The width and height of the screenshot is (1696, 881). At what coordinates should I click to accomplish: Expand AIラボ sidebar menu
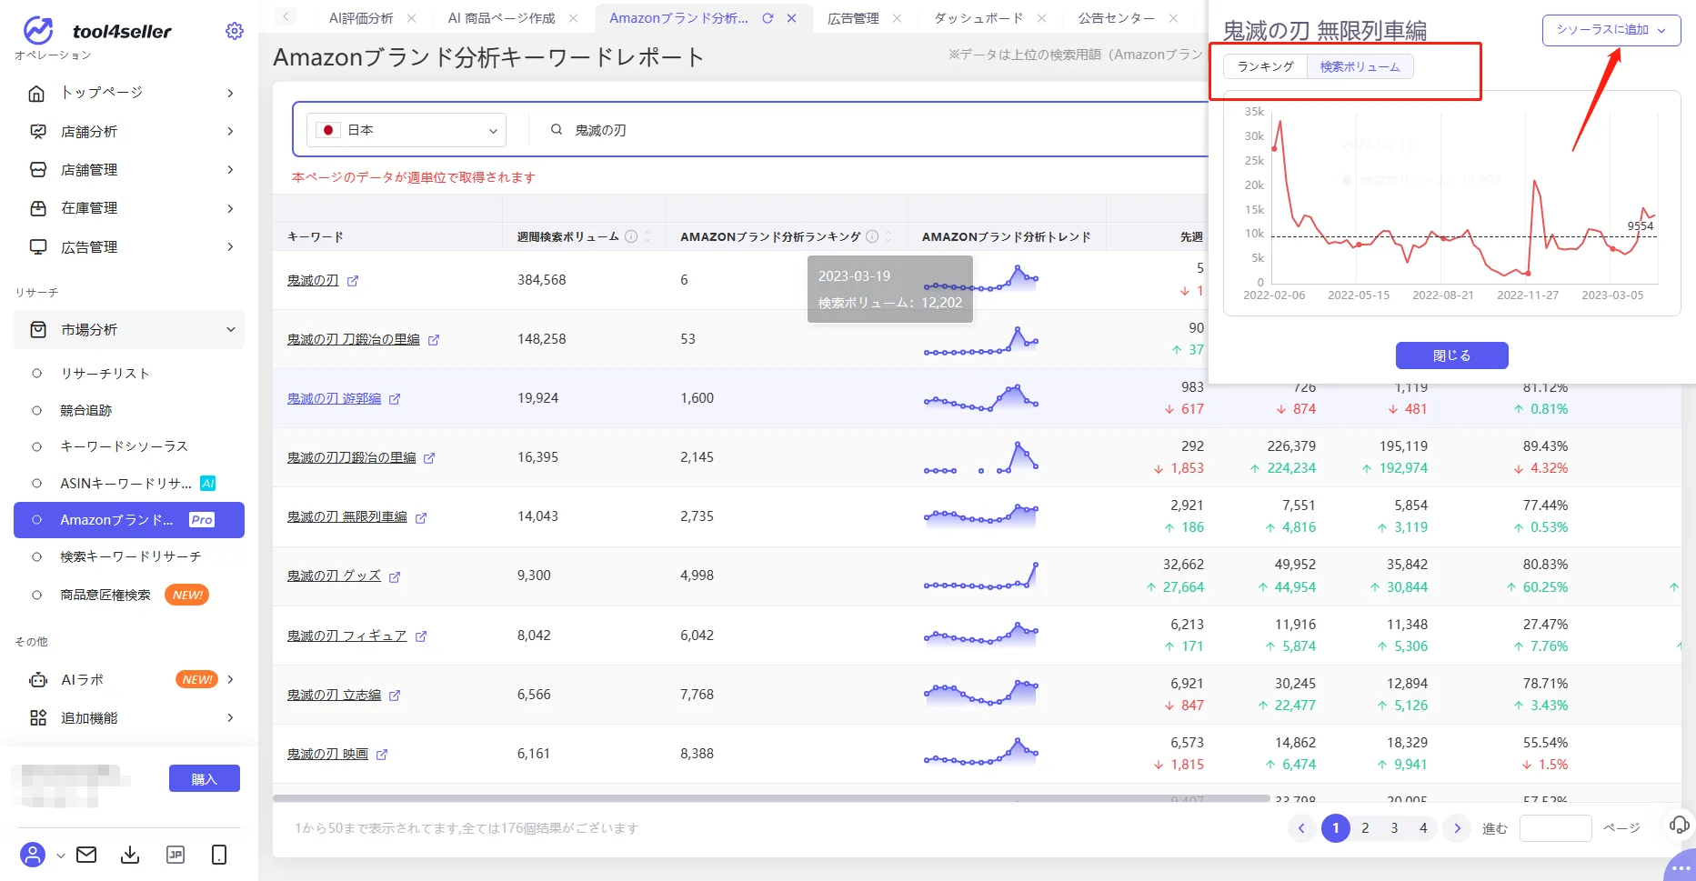pos(129,680)
